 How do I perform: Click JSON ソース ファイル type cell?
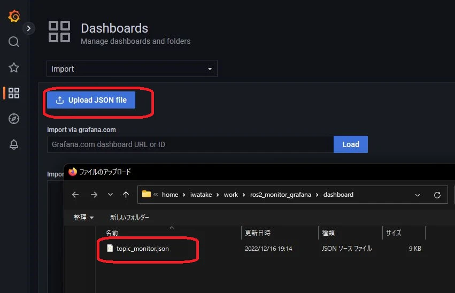click(347, 249)
